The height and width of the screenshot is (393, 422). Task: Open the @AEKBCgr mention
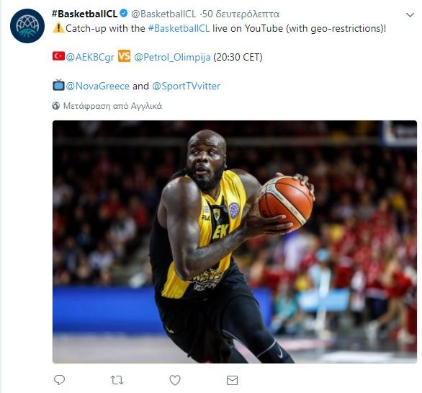(x=90, y=57)
